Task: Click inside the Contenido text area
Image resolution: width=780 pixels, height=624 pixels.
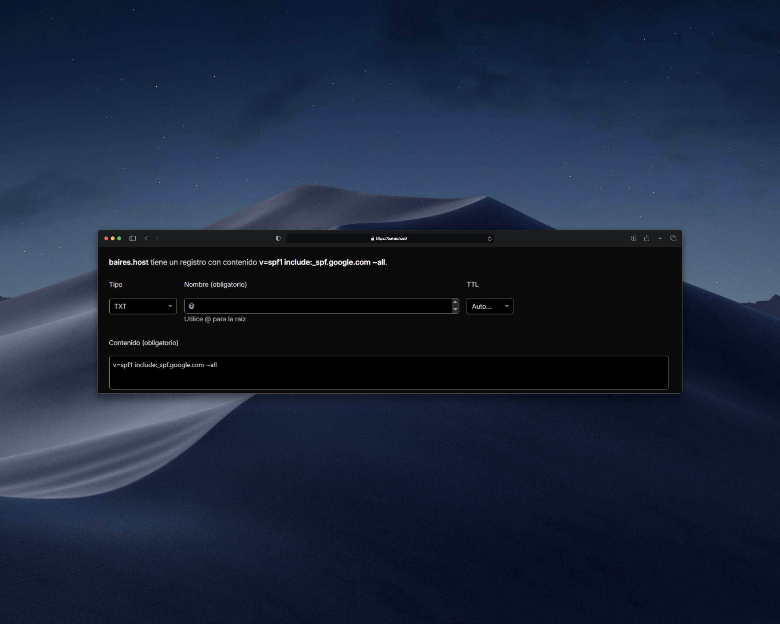Action: click(389, 373)
